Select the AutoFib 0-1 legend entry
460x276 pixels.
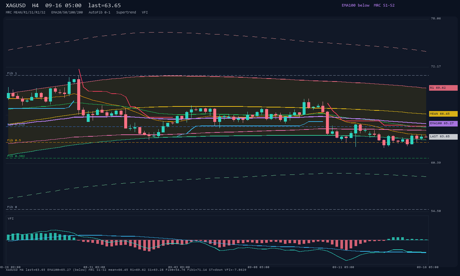(x=100, y=12)
